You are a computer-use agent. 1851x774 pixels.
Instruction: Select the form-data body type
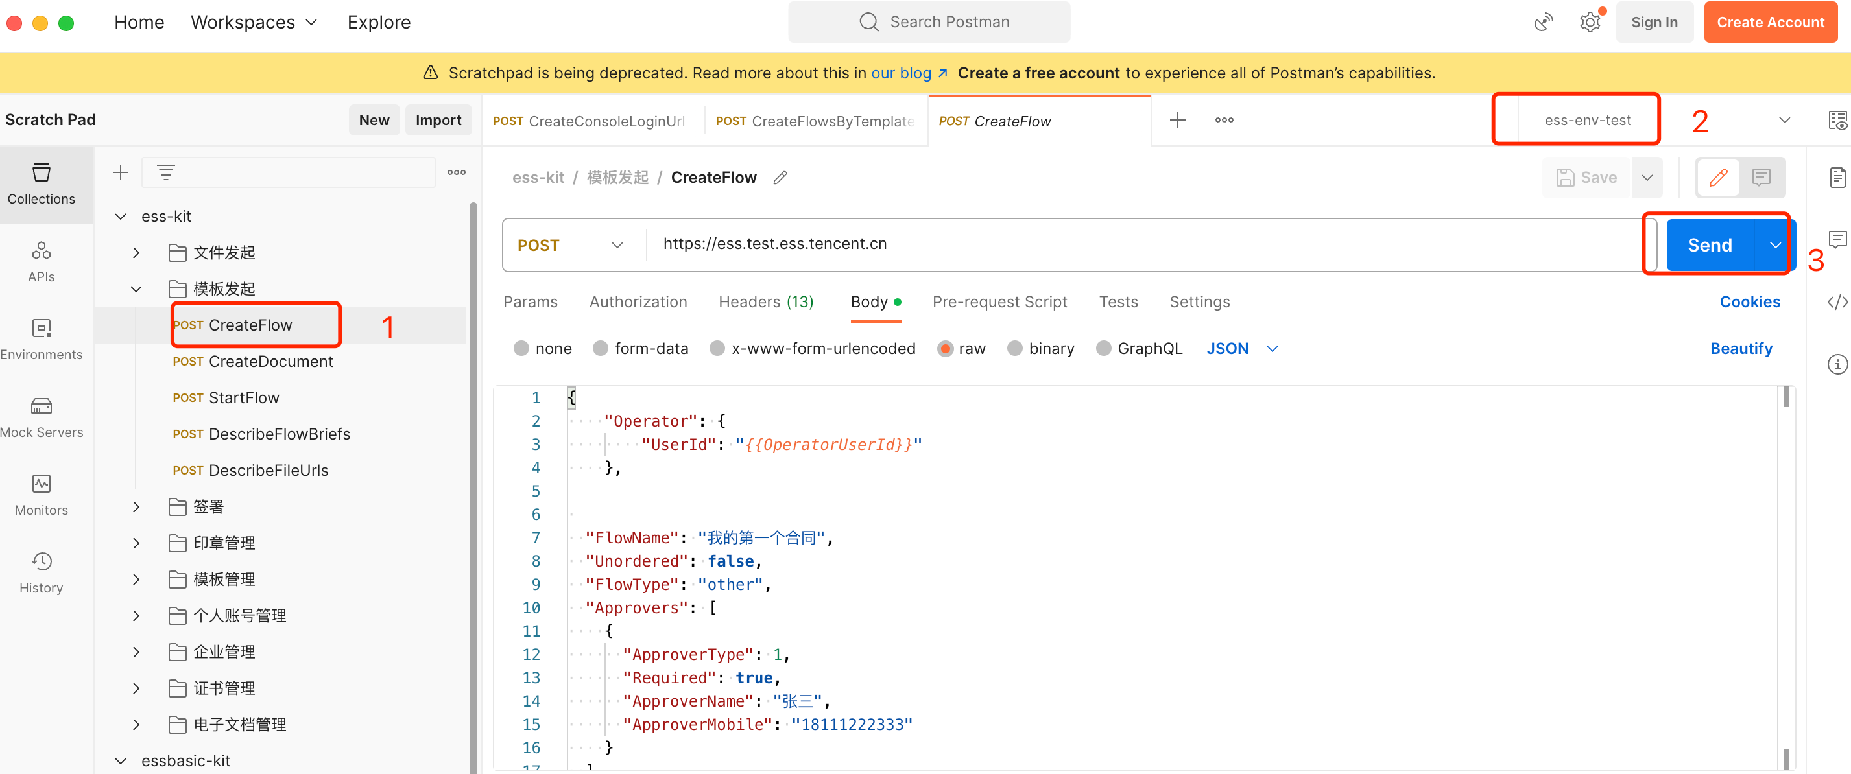point(601,348)
